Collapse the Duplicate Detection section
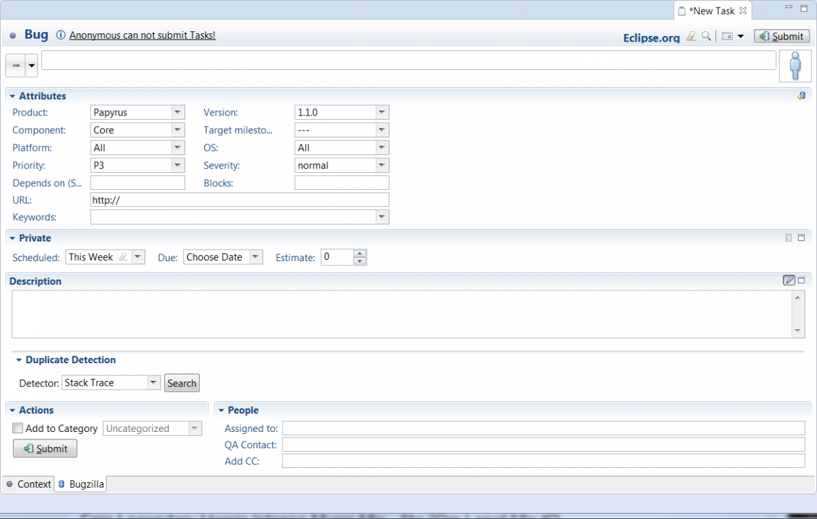The height and width of the screenshot is (519, 817). pyautogui.click(x=18, y=359)
